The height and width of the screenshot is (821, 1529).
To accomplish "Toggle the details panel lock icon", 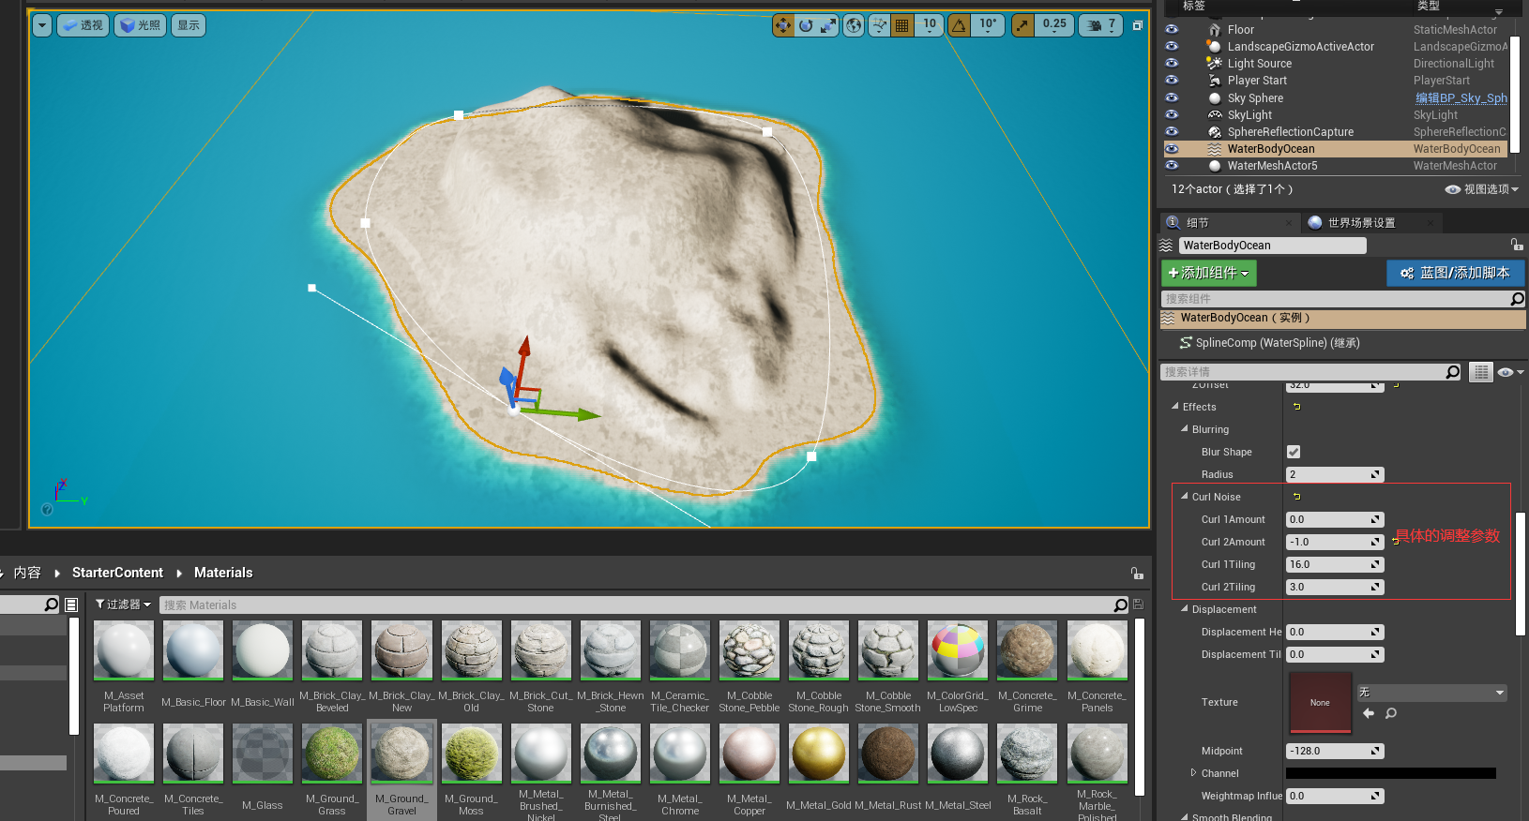I will (x=1516, y=245).
